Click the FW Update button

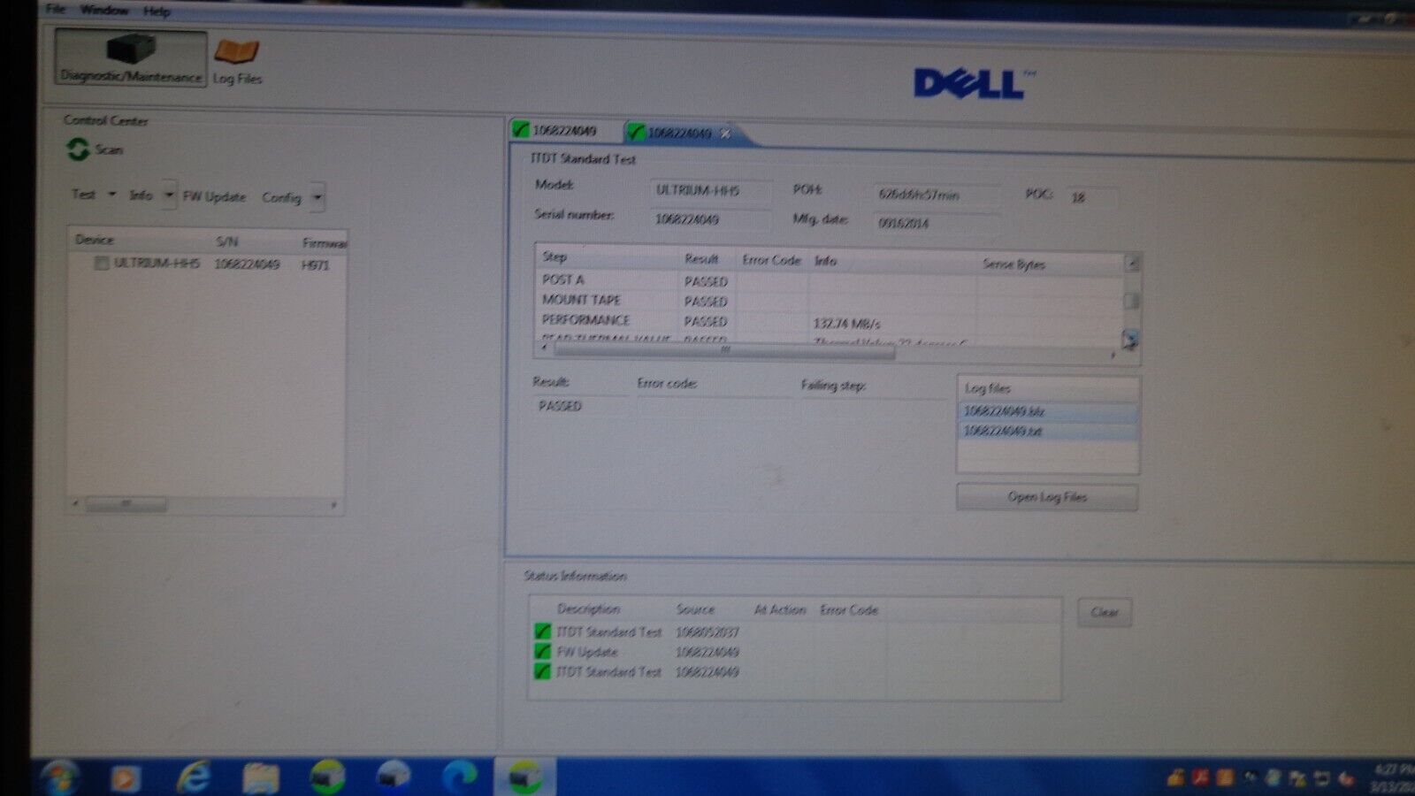214,196
